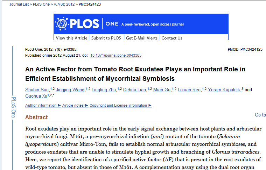Click the PLOS globe logo icon
The width and height of the screenshot is (266, 170).
(x=62, y=24)
